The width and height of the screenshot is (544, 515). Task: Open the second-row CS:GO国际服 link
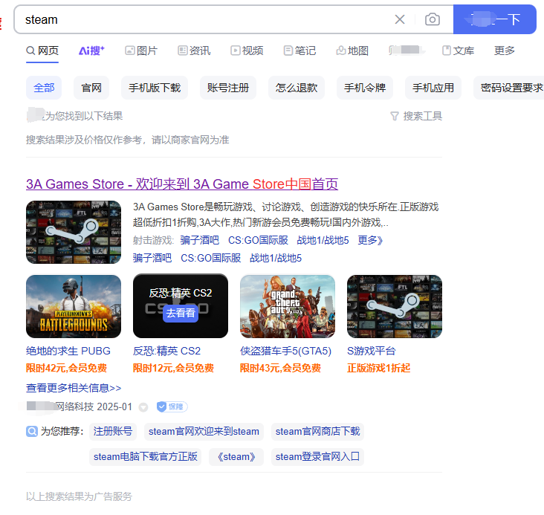coord(210,258)
